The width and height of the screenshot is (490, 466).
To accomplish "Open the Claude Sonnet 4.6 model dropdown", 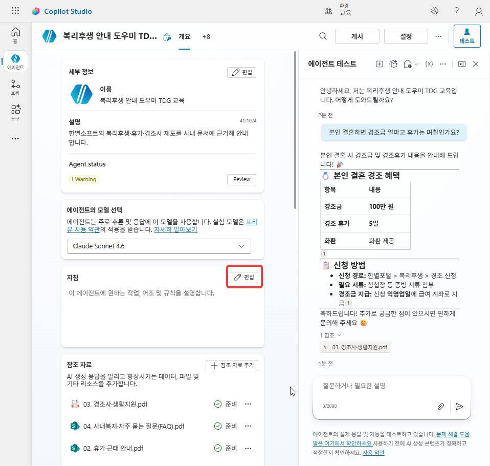I will click(159, 246).
